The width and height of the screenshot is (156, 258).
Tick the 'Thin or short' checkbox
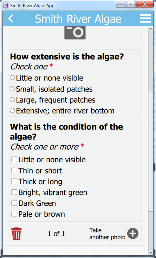click(x=14, y=170)
